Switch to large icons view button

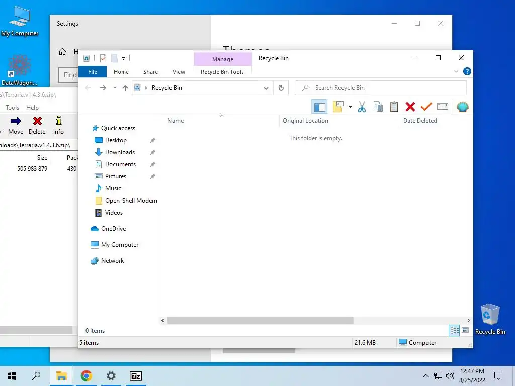pos(465,331)
